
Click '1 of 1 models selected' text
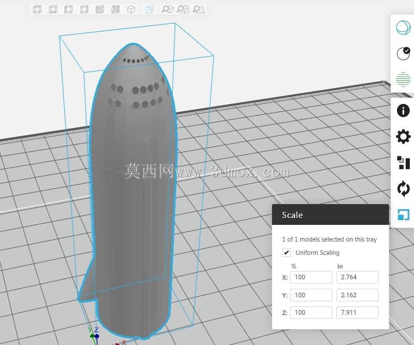coord(329,239)
